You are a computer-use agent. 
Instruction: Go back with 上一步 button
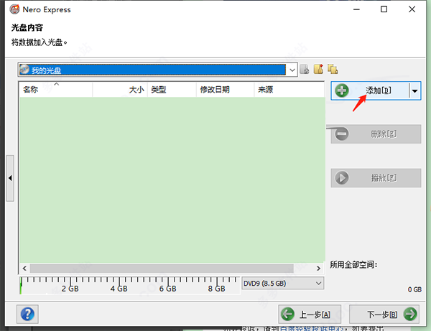tap(310, 314)
